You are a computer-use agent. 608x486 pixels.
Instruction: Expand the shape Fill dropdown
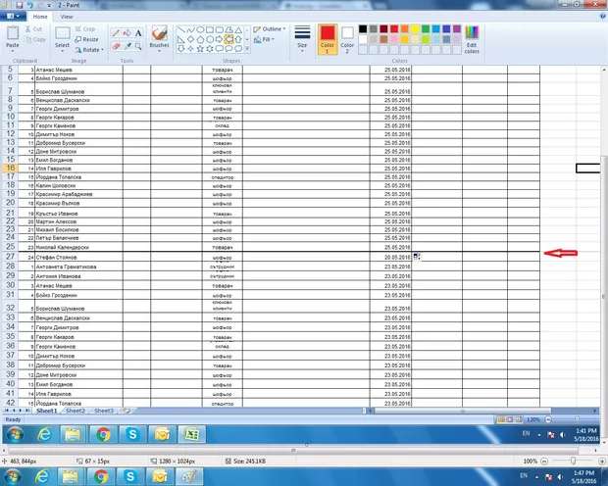[269, 39]
